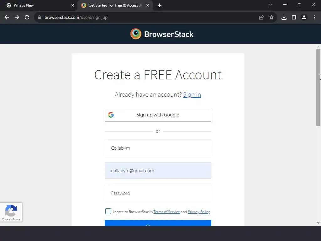Image resolution: width=321 pixels, height=241 pixels.
Task: Click the address bar URL text
Action: click(76, 18)
